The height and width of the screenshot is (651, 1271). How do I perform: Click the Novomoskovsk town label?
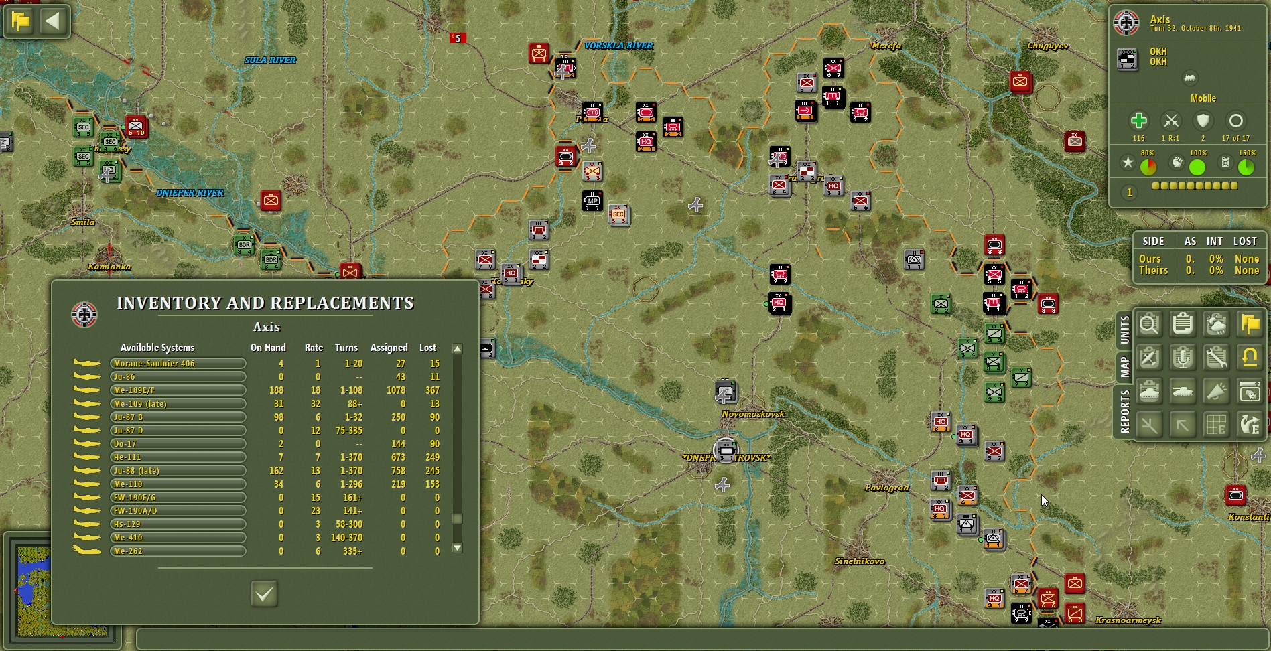[753, 414]
